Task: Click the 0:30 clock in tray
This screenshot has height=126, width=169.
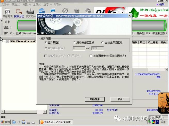Action: [163, 122]
